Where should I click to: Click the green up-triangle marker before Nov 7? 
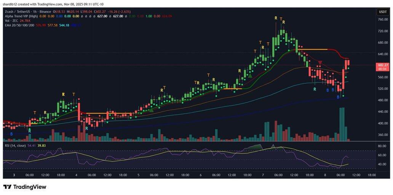(x=250, y=76)
